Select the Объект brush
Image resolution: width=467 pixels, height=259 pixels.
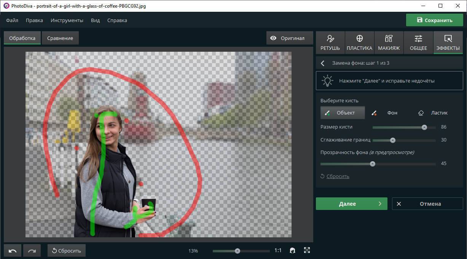[x=343, y=113]
